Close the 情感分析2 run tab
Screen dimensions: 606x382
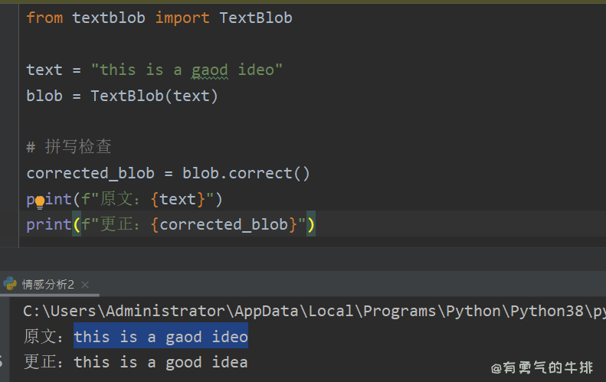point(85,285)
